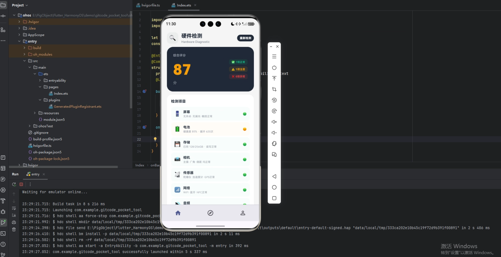The image size is (501, 257).
Task: Clear the Run console output
Action: (x=14, y=229)
